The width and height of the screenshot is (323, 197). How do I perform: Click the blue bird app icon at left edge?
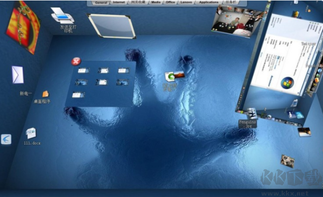coord(6,140)
